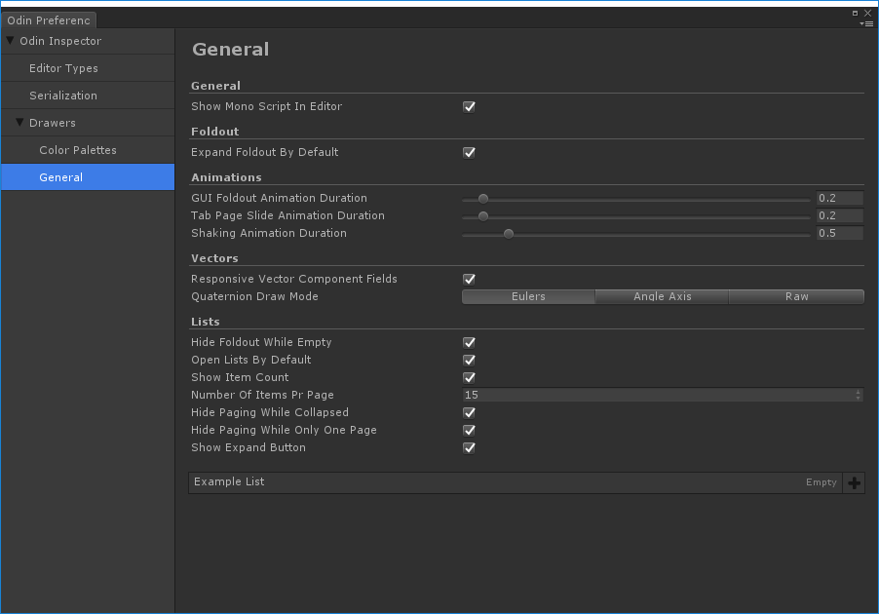The width and height of the screenshot is (879, 614).
Task: Click the up stepper on Number Of Items
Action: [857, 392]
